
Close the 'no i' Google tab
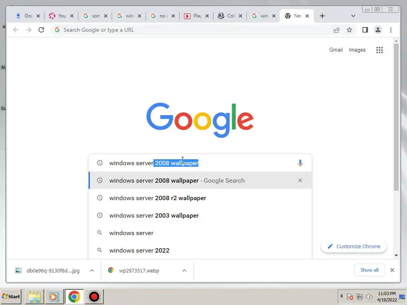coord(173,16)
